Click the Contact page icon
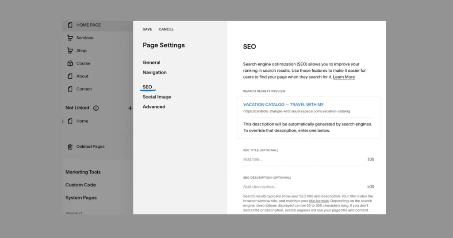This screenshot has width=453, height=238. tap(70, 89)
